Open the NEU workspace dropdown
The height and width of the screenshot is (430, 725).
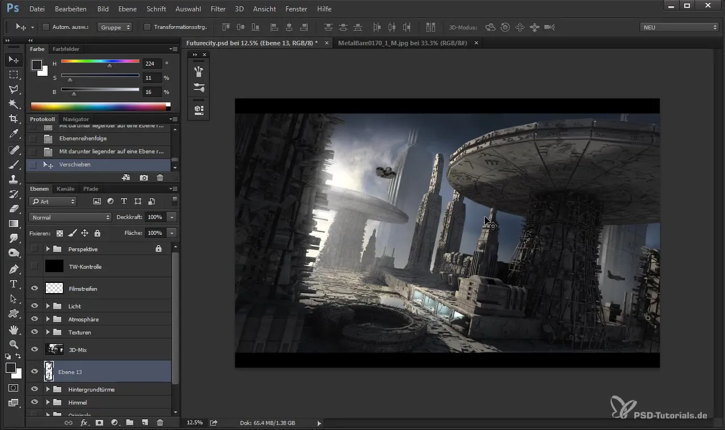tap(679, 27)
